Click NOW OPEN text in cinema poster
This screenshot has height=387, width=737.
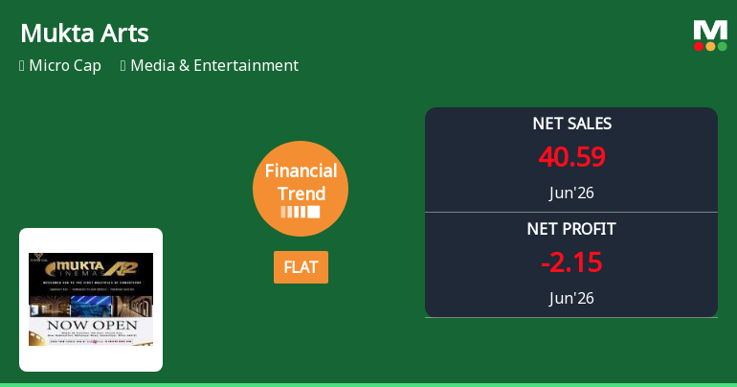pos(92,325)
